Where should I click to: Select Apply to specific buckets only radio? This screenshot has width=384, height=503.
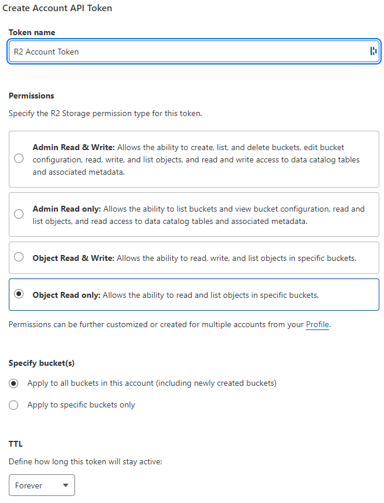pos(14,405)
